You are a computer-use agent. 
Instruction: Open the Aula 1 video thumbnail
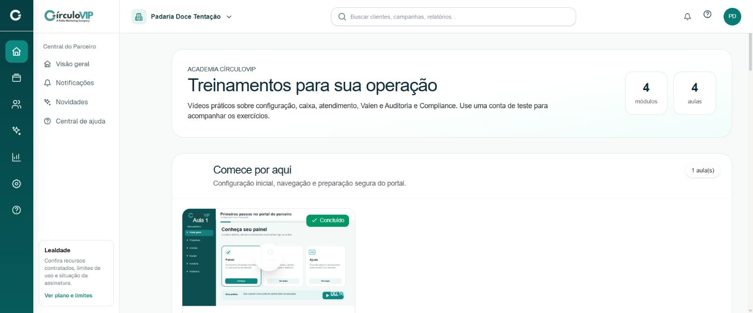pyautogui.click(x=268, y=257)
